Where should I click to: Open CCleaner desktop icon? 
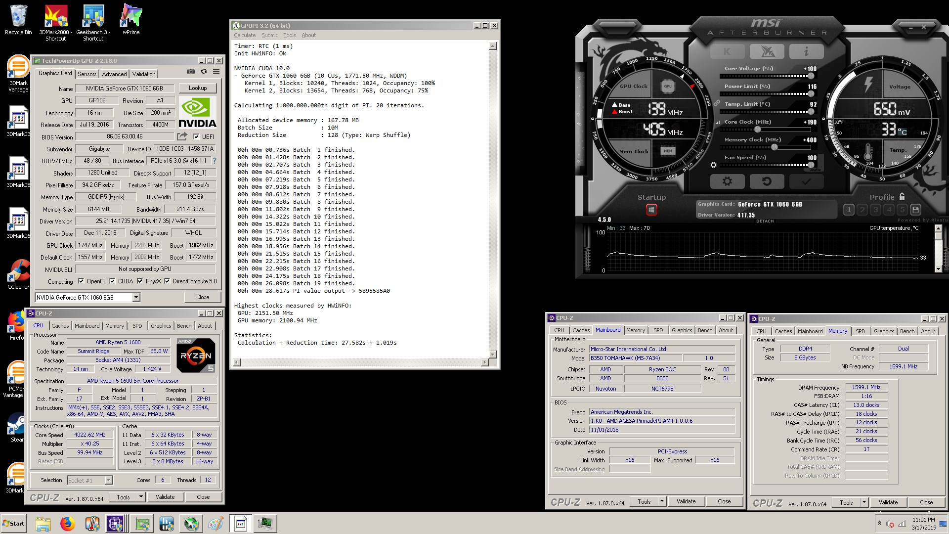click(18, 274)
